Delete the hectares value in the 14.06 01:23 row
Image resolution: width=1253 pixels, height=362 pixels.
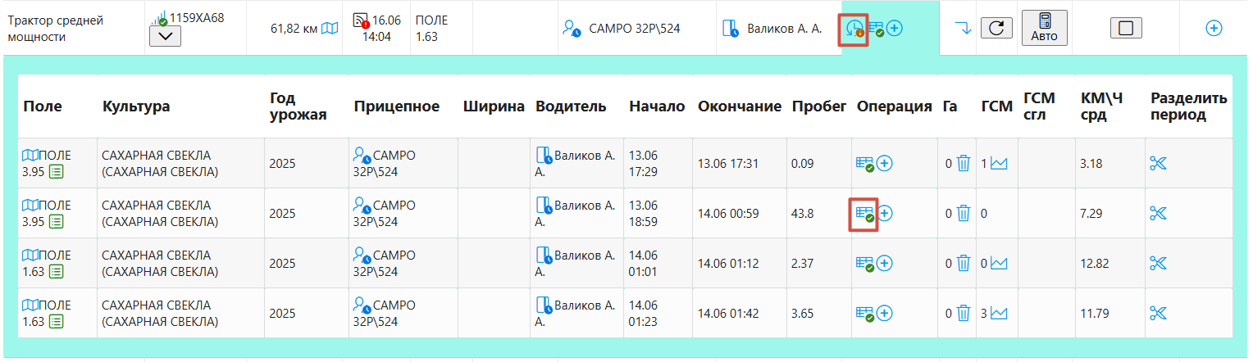pyautogui.click(x=964, y=313)
